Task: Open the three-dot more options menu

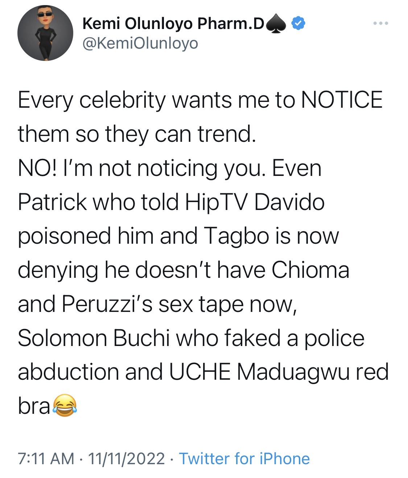Action: point(380,24)
